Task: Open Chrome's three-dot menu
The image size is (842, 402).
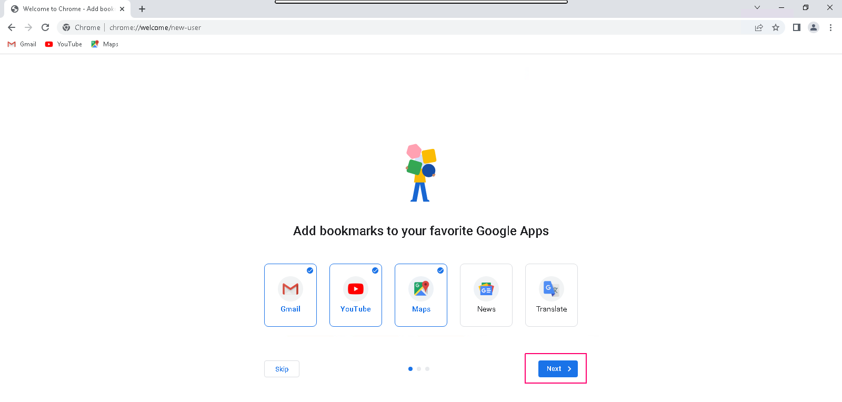Action: pyautogui.click(x=830, y=27)
